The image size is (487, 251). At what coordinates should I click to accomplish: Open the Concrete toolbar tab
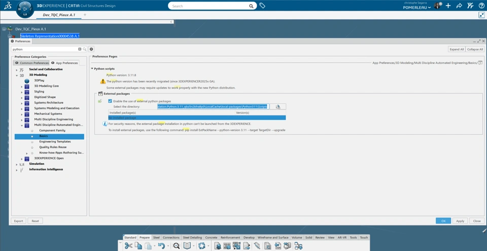[211, 237]
